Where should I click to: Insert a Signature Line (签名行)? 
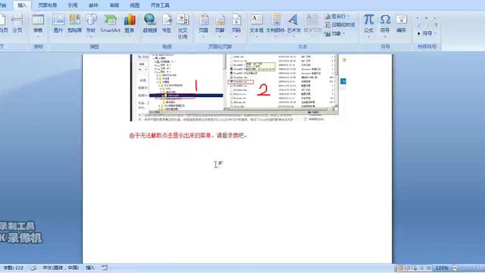(337, 16)
